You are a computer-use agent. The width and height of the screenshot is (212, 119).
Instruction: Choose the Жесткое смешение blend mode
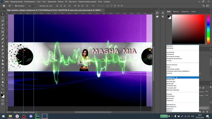point(183,90)
